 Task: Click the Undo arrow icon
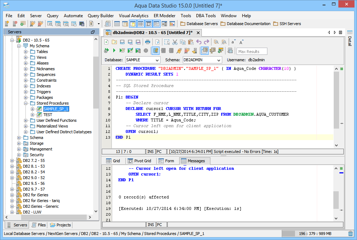199,42
